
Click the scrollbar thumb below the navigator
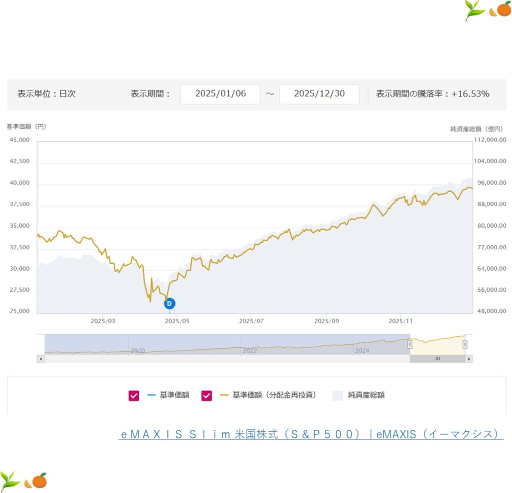[437, 359]
